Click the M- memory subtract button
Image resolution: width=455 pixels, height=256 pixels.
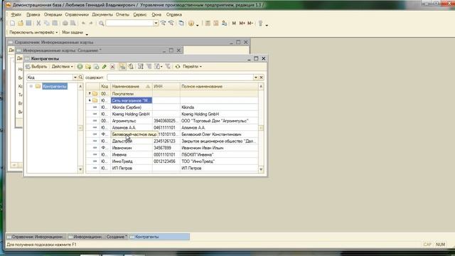[x=250, y=23]
